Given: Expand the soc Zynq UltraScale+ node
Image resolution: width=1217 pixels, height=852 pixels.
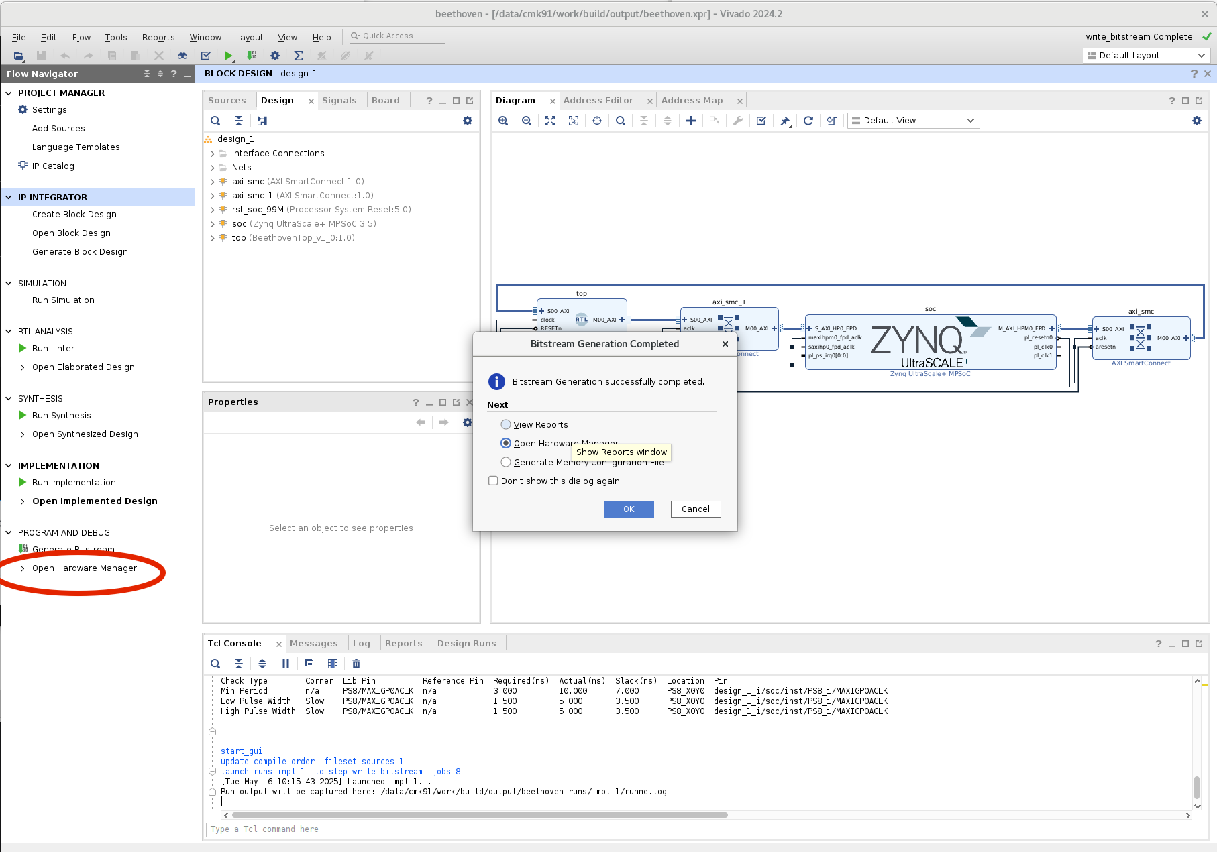Looking at the screenshot, I should click(x=213, y=224).
